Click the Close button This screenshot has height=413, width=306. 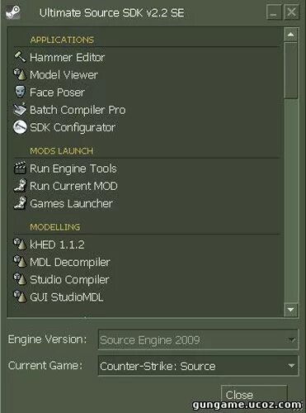(254, 395)
